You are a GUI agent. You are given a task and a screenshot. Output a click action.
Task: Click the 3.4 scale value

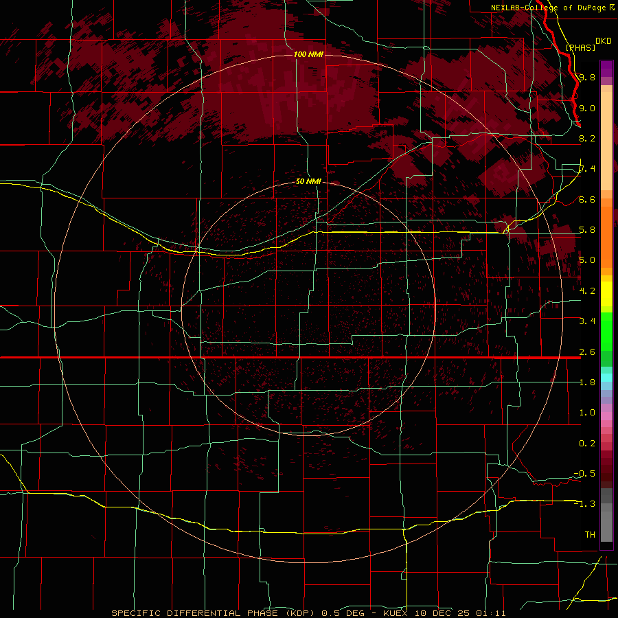coord(587,321)
